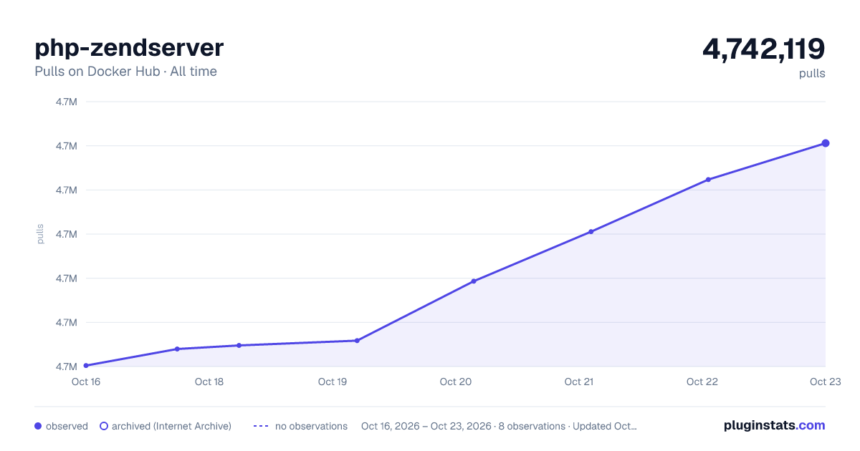Click the archived Internet Archive legend circle

(103, 426)
